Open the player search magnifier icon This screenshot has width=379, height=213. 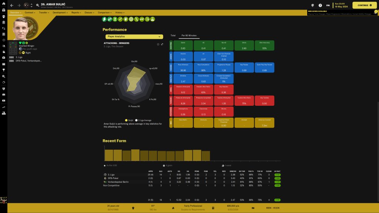(37, 6)
